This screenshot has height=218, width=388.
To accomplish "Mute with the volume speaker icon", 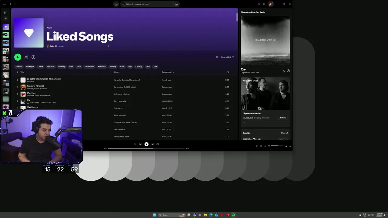I will [269, 146].
